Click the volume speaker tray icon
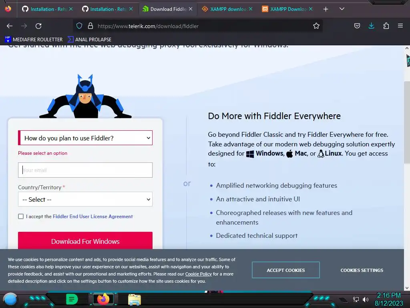Image resolution: width=410 pixels, height=308 pixels. pyautogui.click(x=366, y=299)
